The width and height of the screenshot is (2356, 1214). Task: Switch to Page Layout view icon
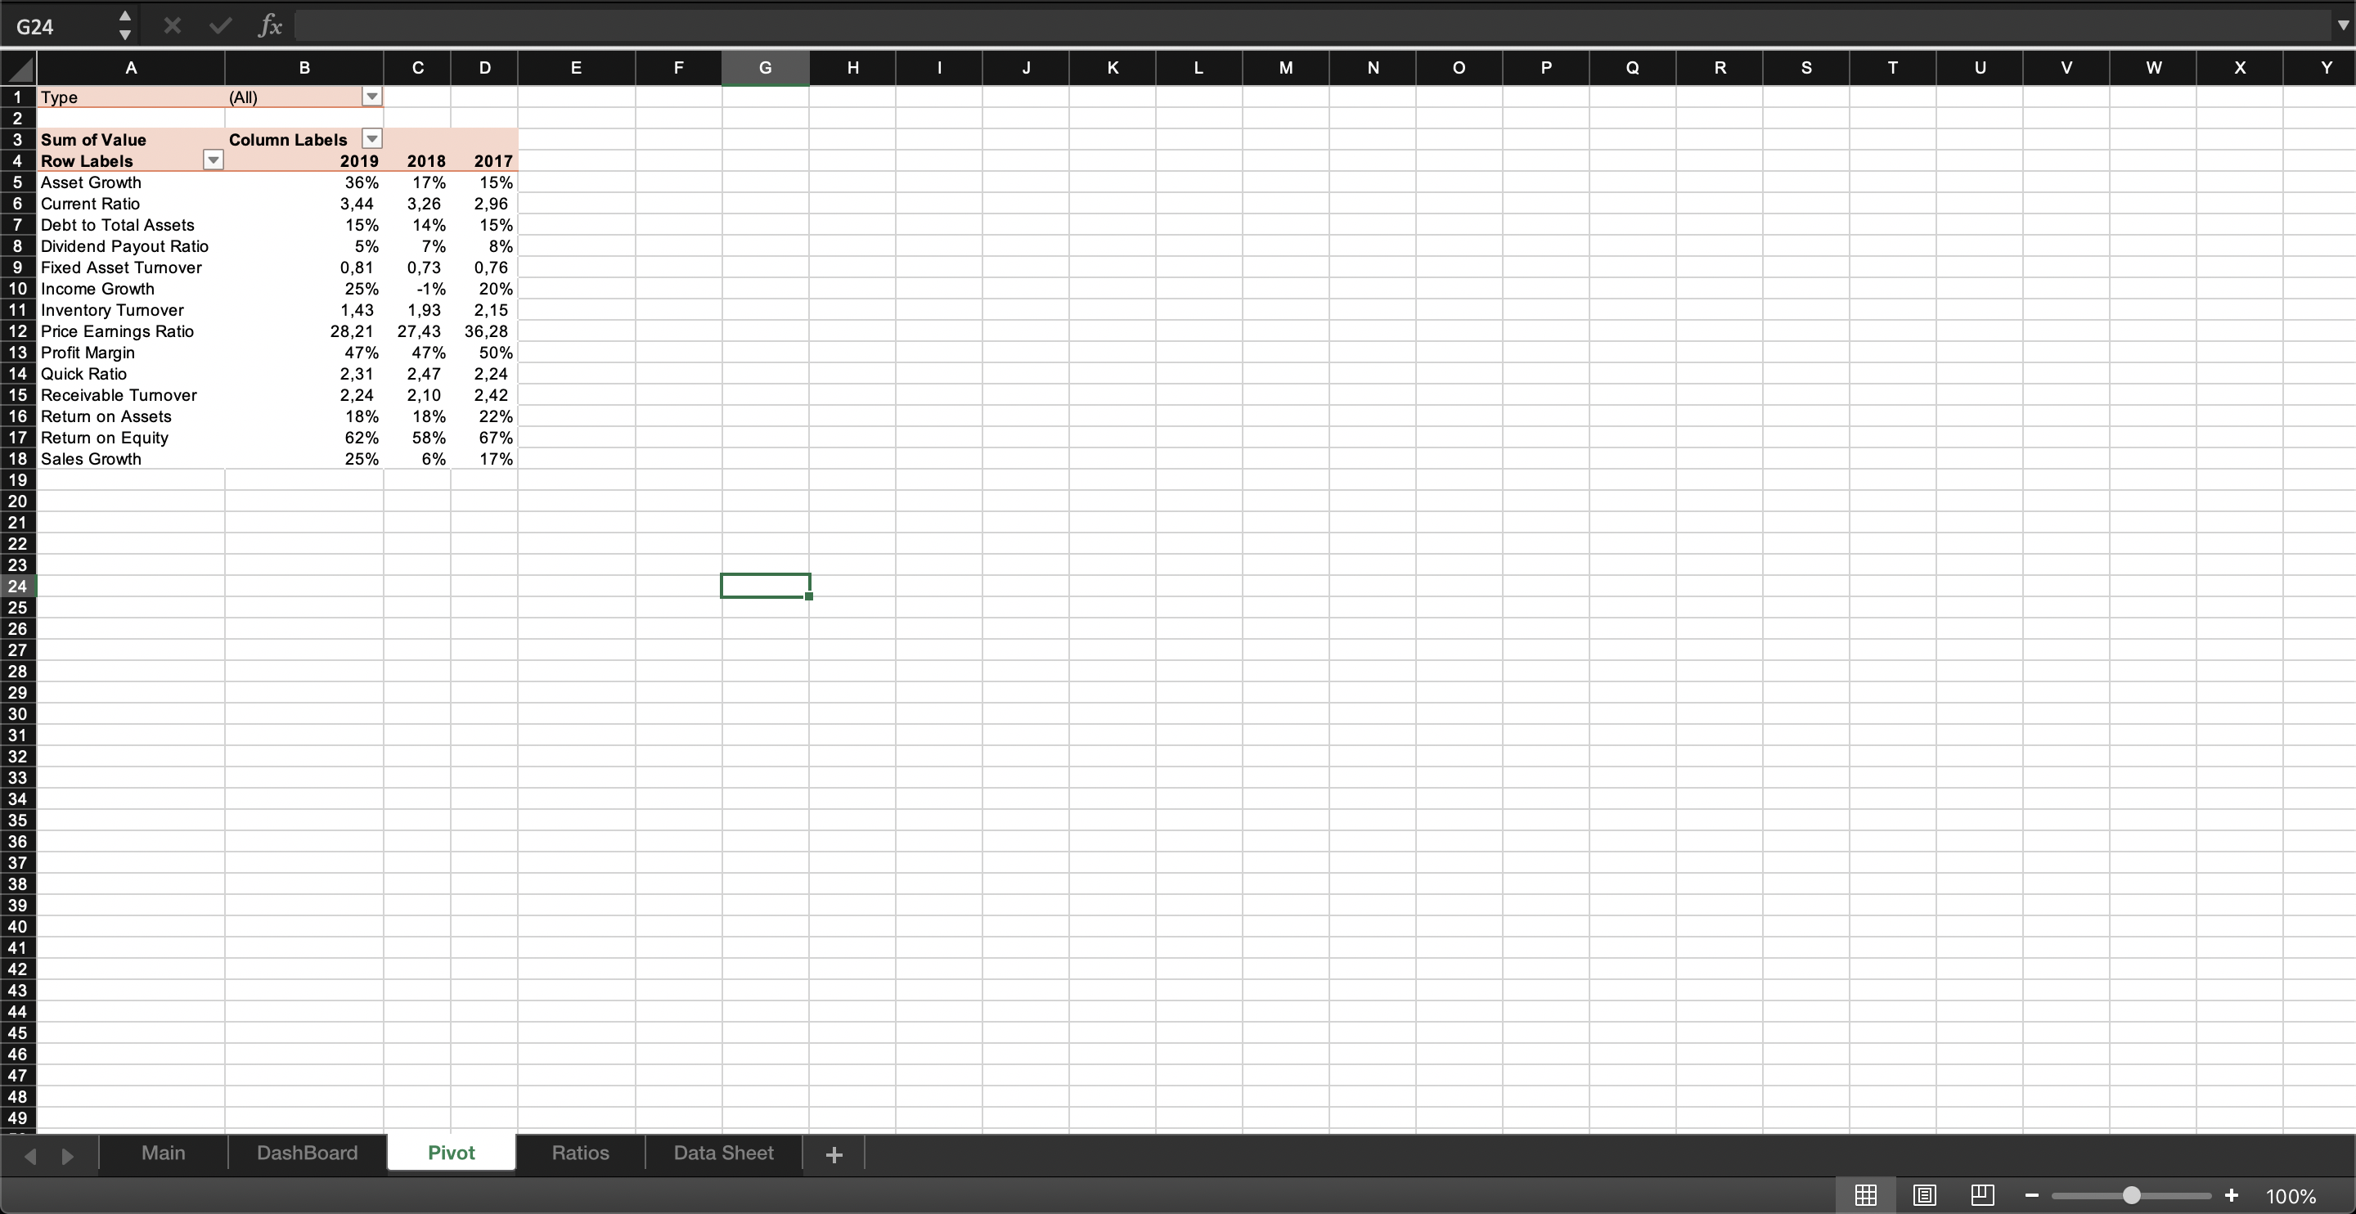[1924, 1195]
